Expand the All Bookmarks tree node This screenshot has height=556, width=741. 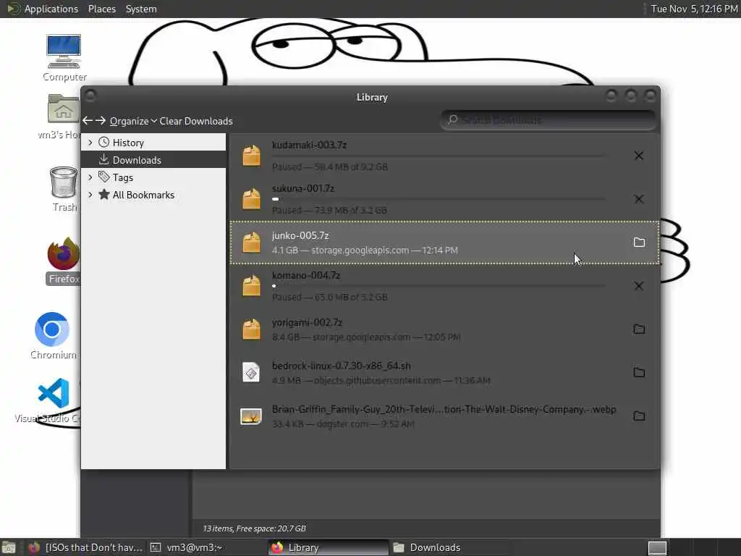coord(90,195)
